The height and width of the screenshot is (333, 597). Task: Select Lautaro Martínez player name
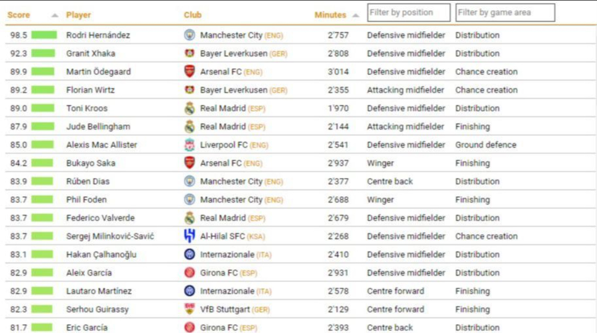point(99,291)
